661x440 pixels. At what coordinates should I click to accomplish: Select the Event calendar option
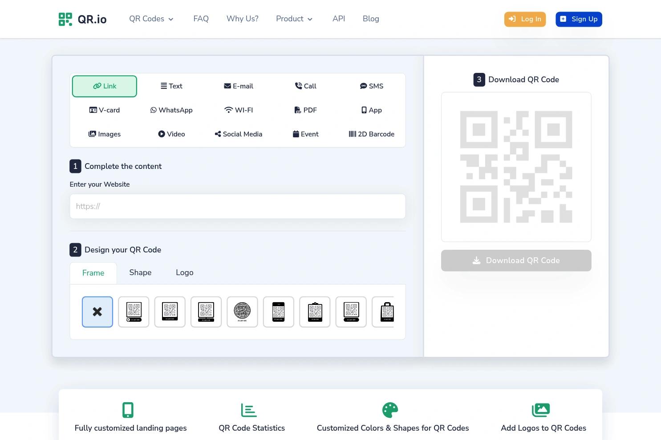tap(305, 134)
